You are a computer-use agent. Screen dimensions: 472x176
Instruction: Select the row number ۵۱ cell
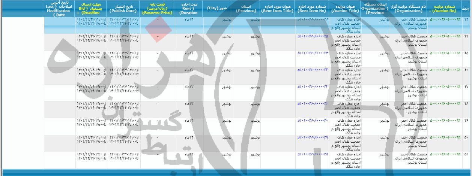click(x=467, y=160)
